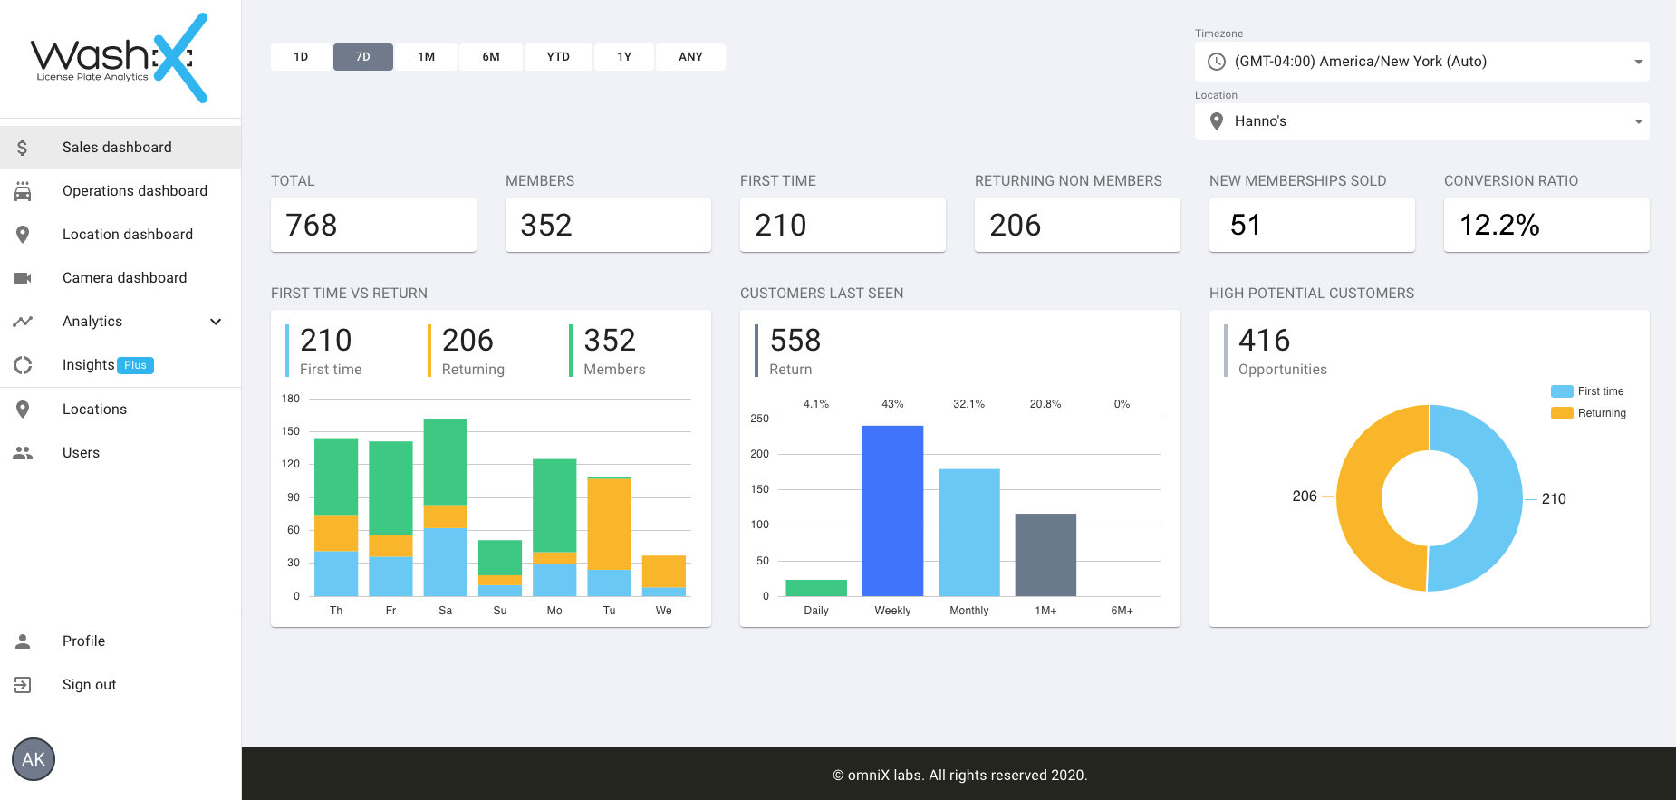Expand the Analytics submenu chevron
This screenshot has height=800, width=1676.
coord(216,322)
